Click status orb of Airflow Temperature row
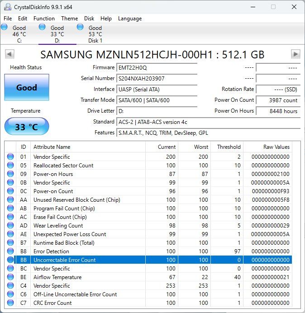The image size is (305, 313). click(10, 277)
